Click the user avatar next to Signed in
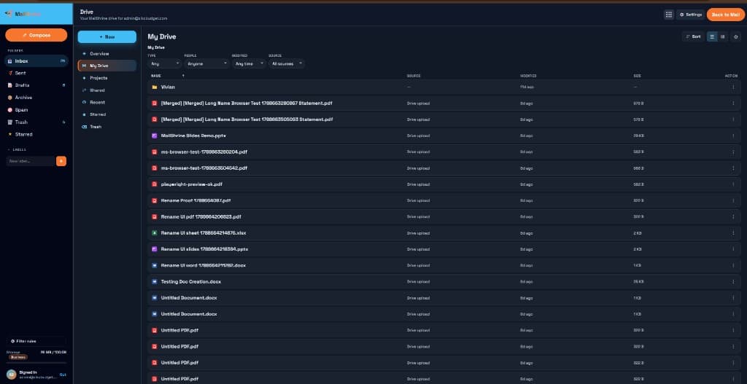The height and width of the screenshot is (384, 747). tap(12, 375)
